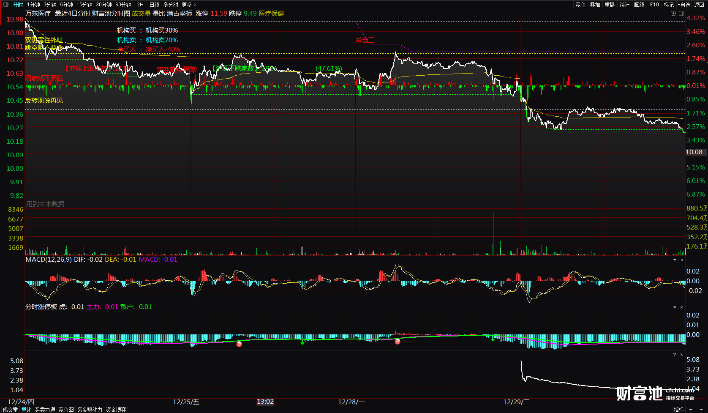This screenshot has width=708, height=413.
Task: Select the 1分钟 timeframe
Action: 33,5
